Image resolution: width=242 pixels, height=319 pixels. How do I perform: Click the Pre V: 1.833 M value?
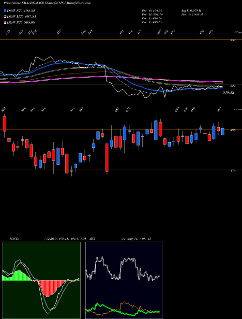[x=192, y=14]
